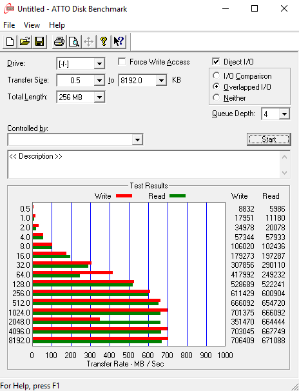Viewport: 299px width, 391px height.
Task: Select the I/O Comparison radio button
Action: click(x=217, y=75)
